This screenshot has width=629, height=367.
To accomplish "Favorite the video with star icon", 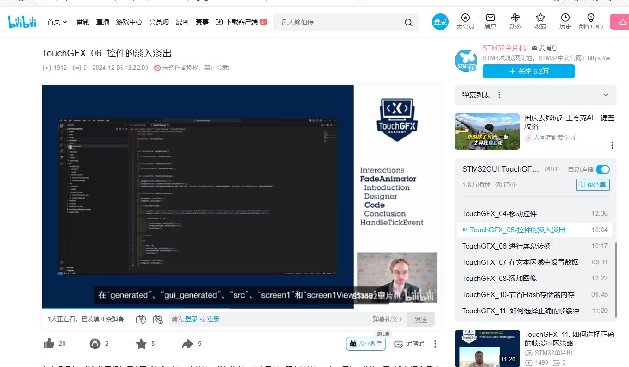I will click(141, 343).
